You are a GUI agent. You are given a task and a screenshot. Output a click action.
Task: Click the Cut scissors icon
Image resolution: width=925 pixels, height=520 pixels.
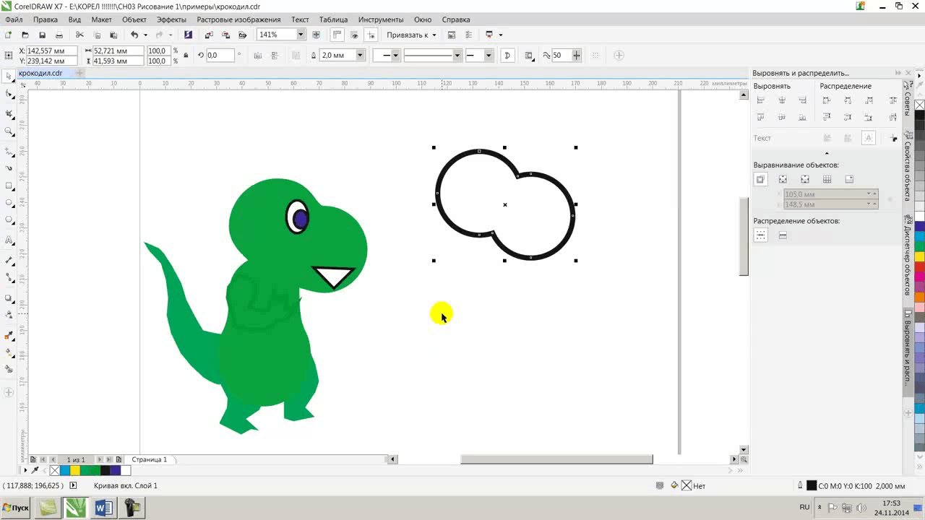(x=79, y=35)
